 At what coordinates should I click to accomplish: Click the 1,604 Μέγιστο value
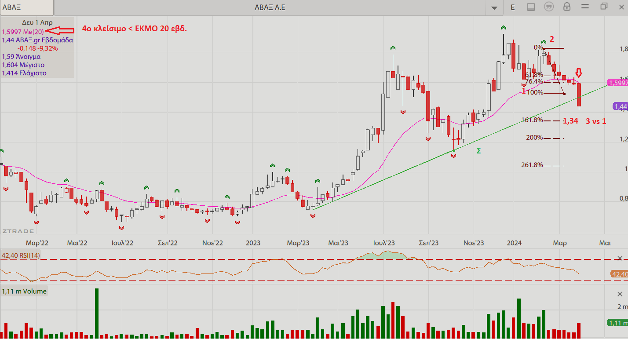pos(23,65)
